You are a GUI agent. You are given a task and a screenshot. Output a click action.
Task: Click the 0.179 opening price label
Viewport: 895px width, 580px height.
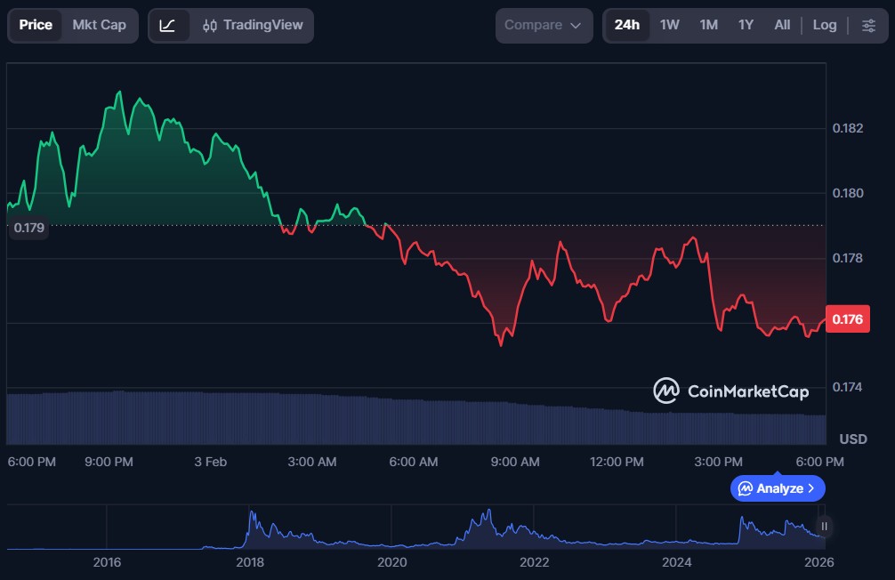click(x=28, y=228)
